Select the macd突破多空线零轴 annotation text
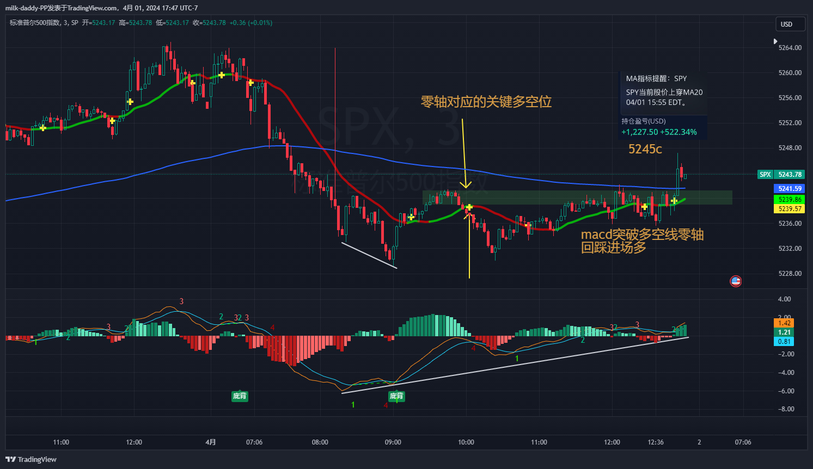The image size is (813, 469). (642, 235)
